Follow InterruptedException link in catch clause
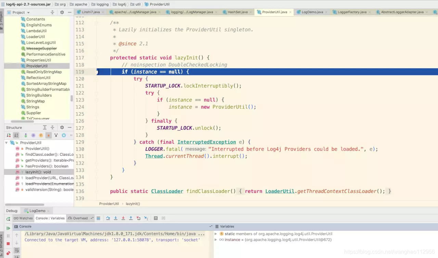The width and height of the screenshot is (438, 258). (x=206, y=142)
